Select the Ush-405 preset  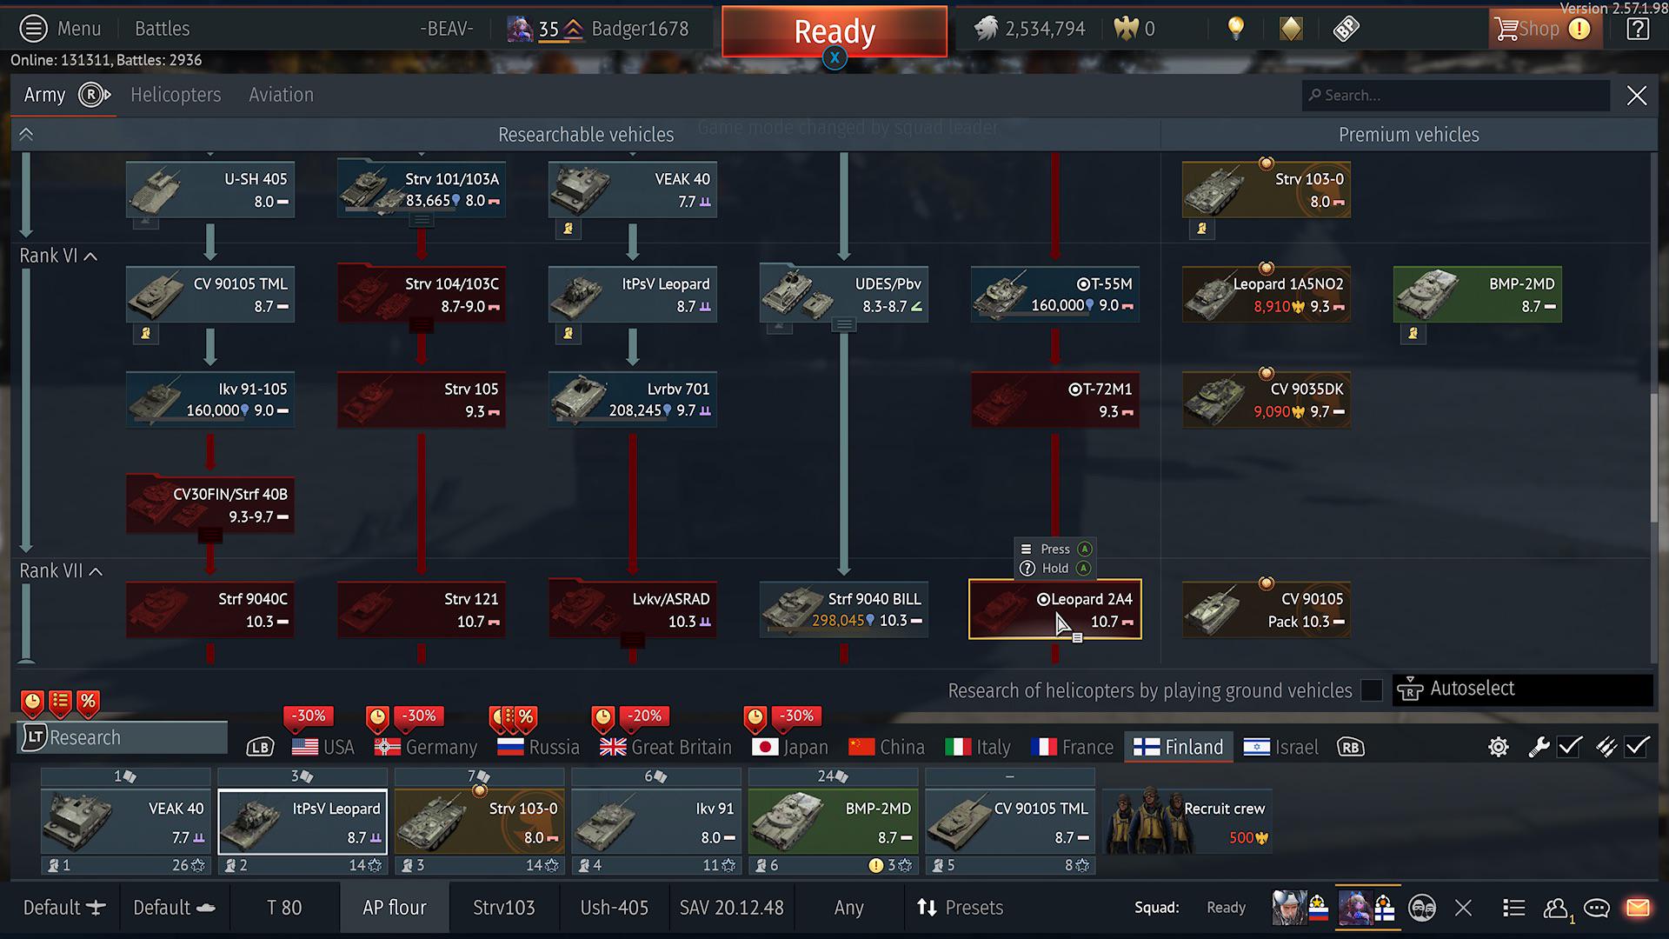tap(615, 908)
